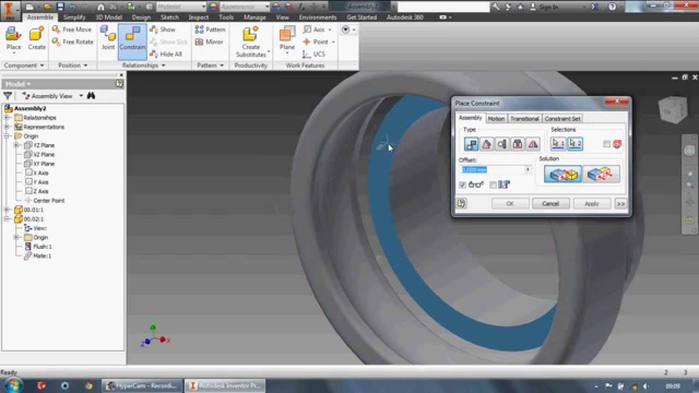Expand the Position panel dropdown
Image resolution: width=699 pixels, height=393 pixels.
(73, 65)
